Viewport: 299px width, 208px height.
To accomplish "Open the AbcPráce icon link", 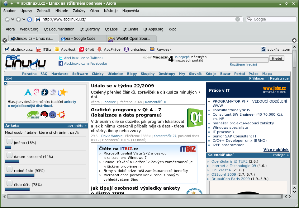I will click(x=100, y=49).
